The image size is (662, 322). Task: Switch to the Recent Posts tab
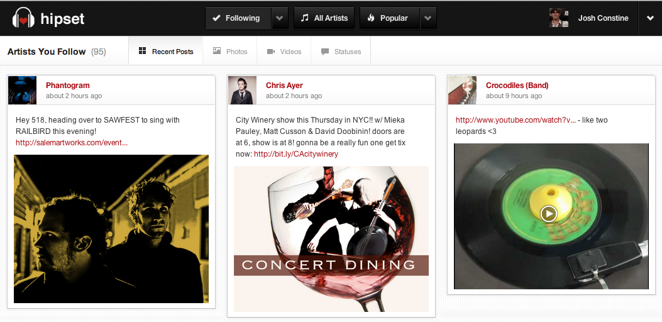point(166,52)
